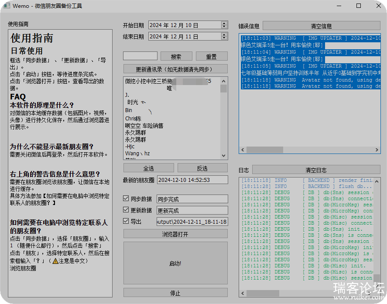Image resolution: width=387 pixels, height=304 pixels.
Task: Click the 清空信息 button
Action: click(x=322, y=26)
